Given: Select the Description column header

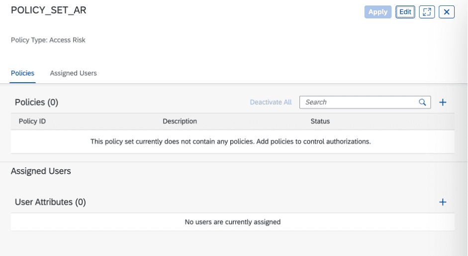Looking at the screenshot, I should pyautogui.click(x=180, y=121).
